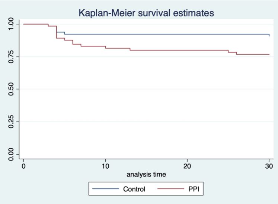Click the blue Control line sample in legend
This screenshot has width=278, height=204.
(106, 189)
